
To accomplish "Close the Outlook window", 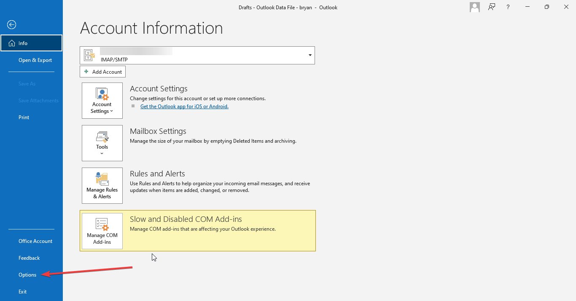I will [x=566, y=7].
